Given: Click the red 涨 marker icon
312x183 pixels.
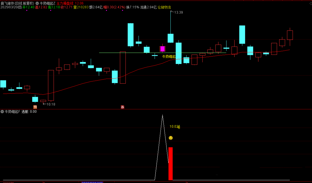Looking at the screenshot, I should (x=122, y=107).
